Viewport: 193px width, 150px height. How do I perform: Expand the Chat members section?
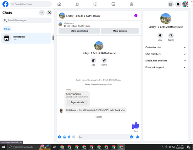[x=166, y=54]
